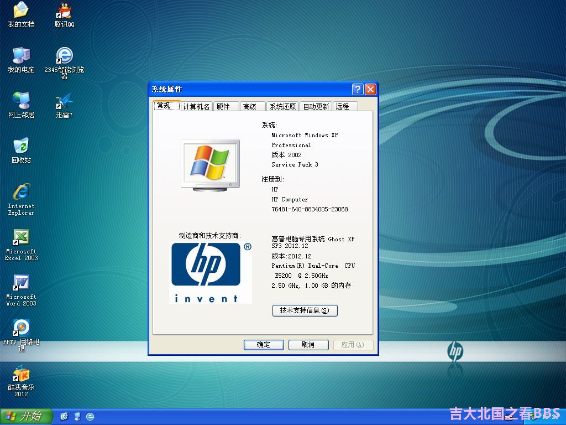Image resolution: width=566 pixels, height=425 pixels.
Task: Switch to the 常规 tab
Action: click(x=166, y=106)
